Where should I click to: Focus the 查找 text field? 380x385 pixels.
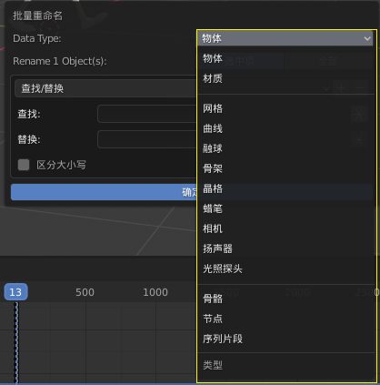pos(147,114)
